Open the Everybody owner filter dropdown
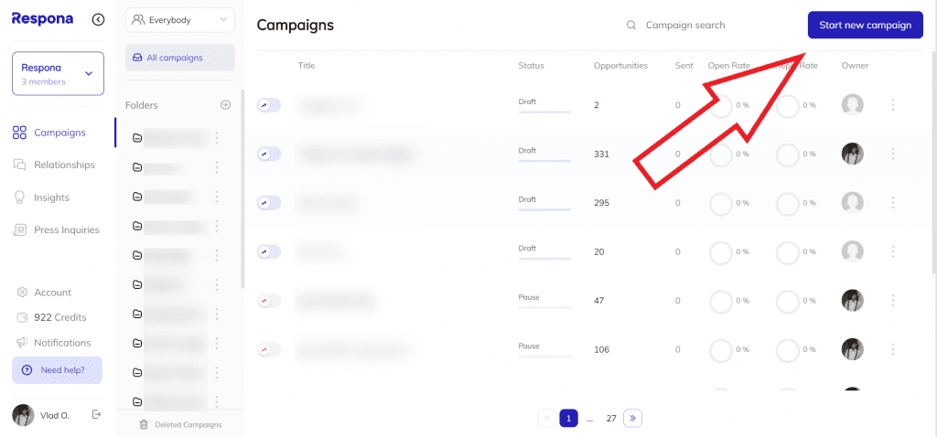 tap(180, 20)
